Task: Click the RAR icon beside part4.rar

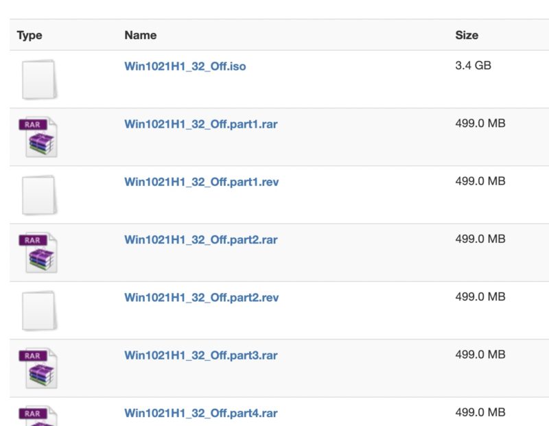Action: point(38,416)
